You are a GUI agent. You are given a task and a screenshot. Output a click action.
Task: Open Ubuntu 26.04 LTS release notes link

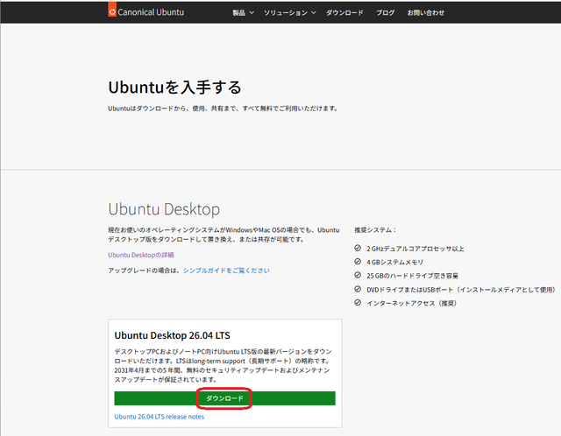[x=160, y=417]
